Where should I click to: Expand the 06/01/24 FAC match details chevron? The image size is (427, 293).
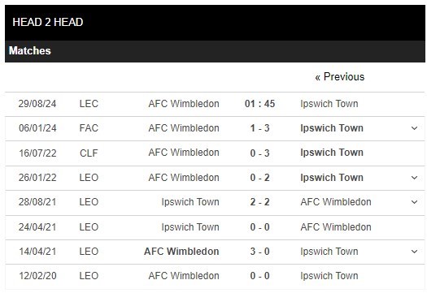414,128
